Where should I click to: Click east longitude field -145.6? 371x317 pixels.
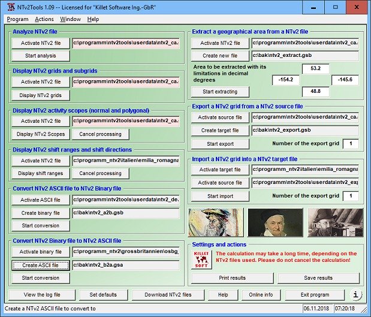click(x=345, y=80)
